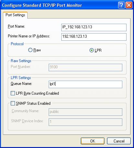The width and height of the screenshot is (134, 148).
Task: Close the Configure Port Monitor dialog
Action: coord(129,5)
